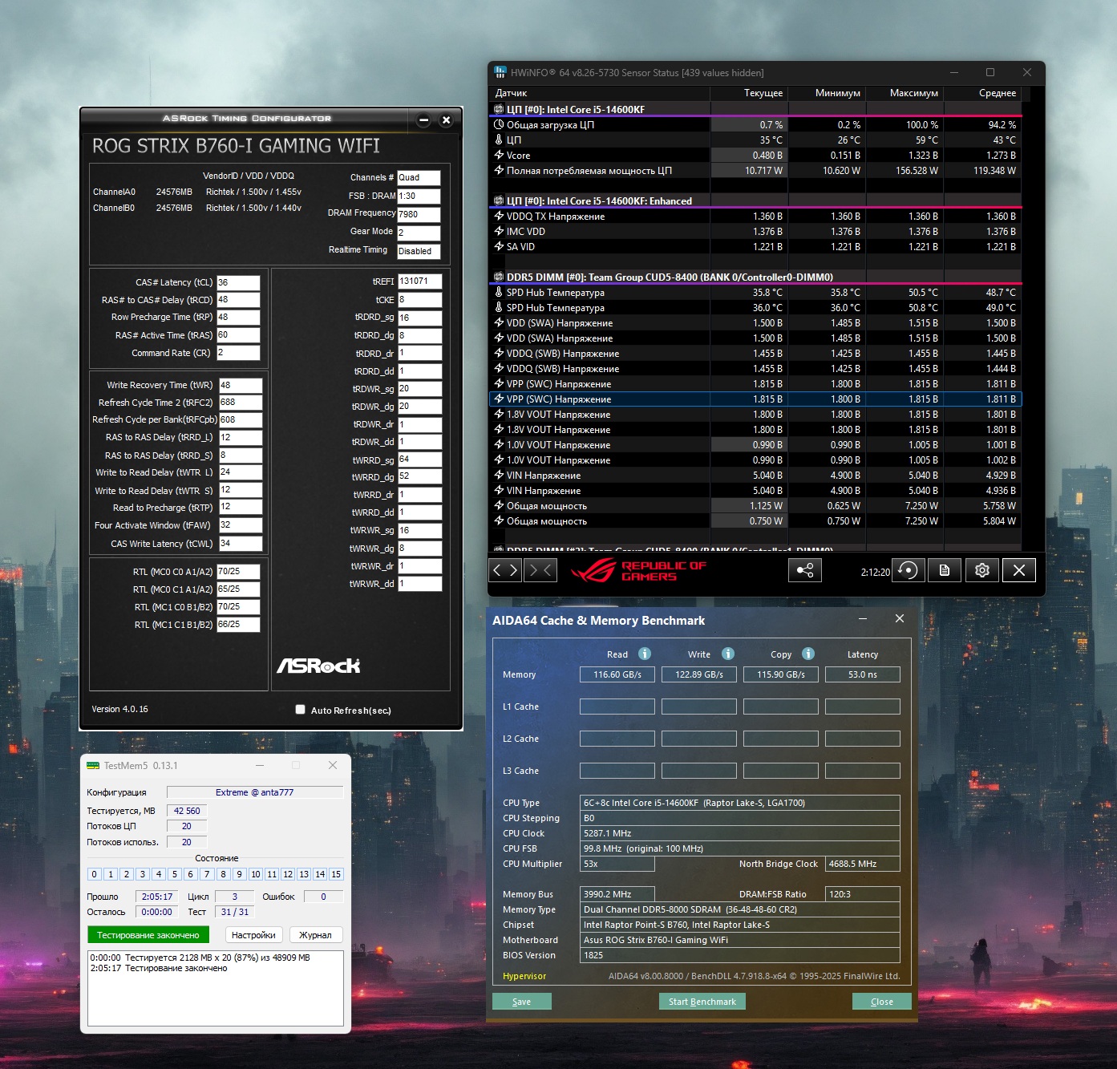Image resolution: width=1117 pixels, height=1069 pixels.
Task: Collapse HWiNFO sensor columns with inward arrows button
Action: tap(540, 570)
